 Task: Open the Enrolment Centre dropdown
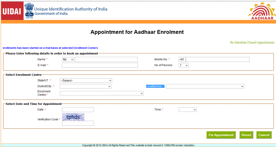point(102,93)
